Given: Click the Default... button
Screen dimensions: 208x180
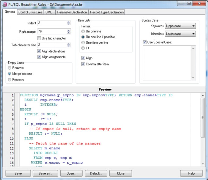Looking at the screenshot, I should coord(96,173).
